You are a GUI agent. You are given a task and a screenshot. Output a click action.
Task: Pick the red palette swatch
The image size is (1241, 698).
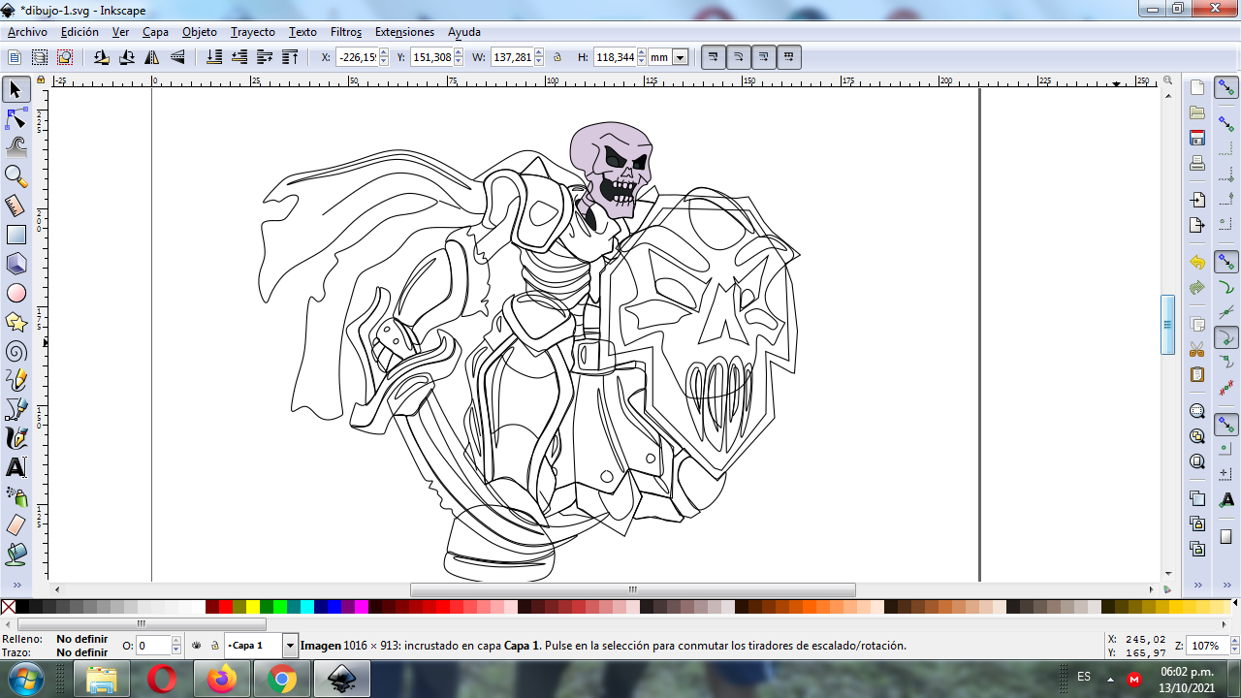(x=226, y=607)
